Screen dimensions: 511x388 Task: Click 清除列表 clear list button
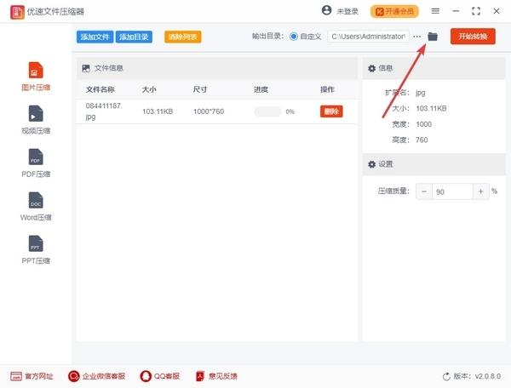point(183,37)
